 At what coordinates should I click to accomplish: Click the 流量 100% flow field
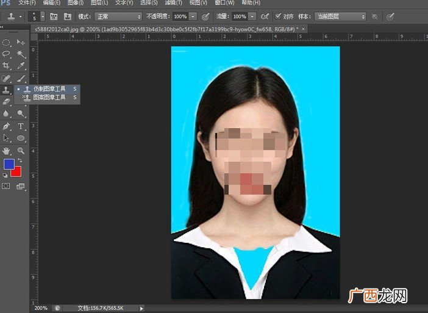point(240,16)
